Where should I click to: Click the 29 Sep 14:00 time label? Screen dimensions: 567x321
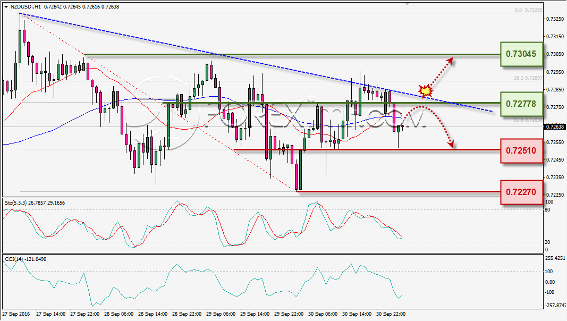point(255,314)
